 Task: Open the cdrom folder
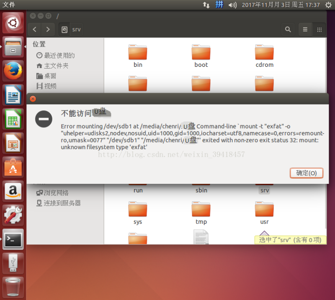coord(265,56)
